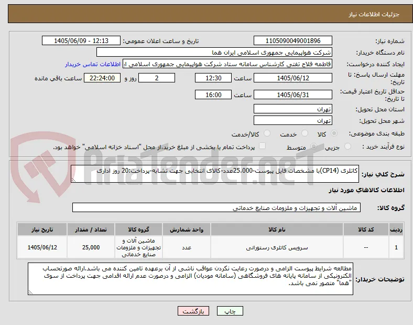Click the deadline time field 12:30

pos(213,78)
